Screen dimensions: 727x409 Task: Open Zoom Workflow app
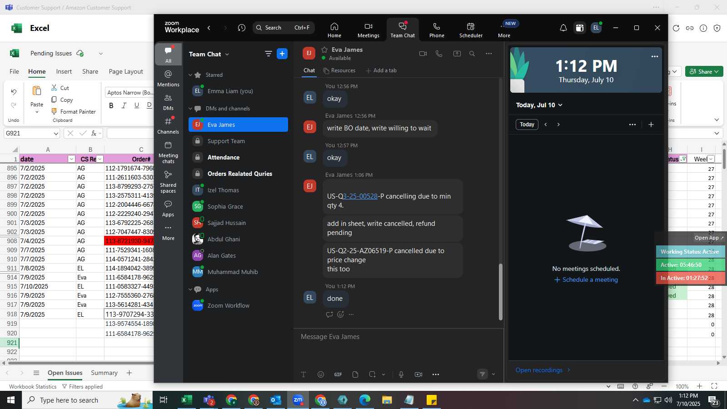point(238,306)
